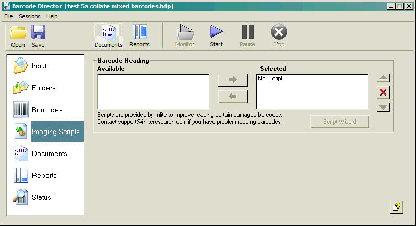Viewport: 416px width, 226px height.
Task: Pause processing with the Pause icon
Action: [x=247, y=35]
